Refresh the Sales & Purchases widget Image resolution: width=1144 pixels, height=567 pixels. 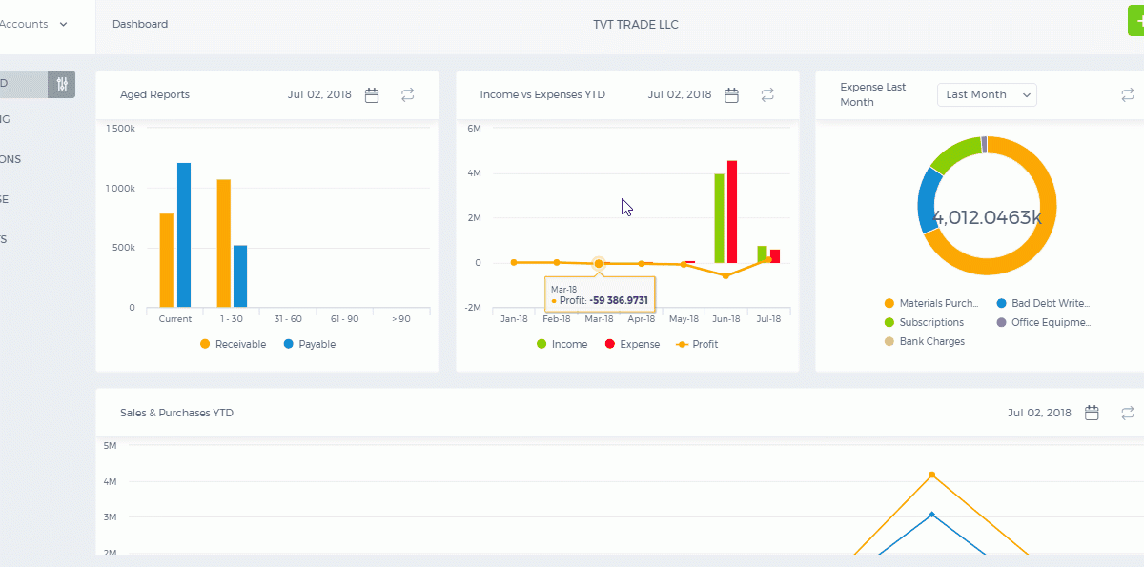pos(1128,413)
